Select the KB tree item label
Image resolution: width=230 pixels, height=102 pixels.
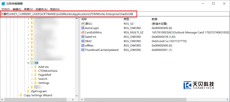click(36, 63)
